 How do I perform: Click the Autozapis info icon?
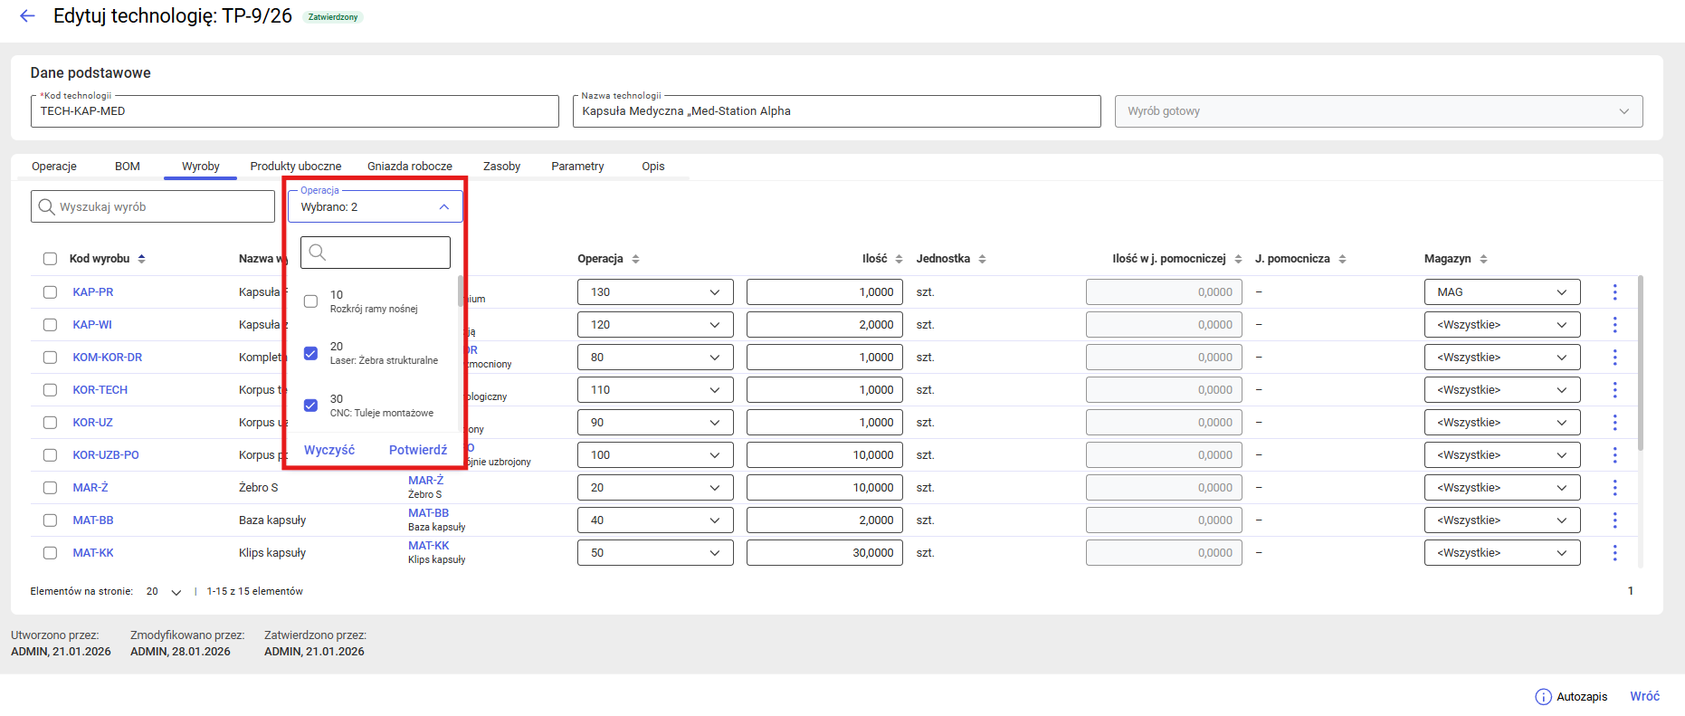coord(1543,696)
